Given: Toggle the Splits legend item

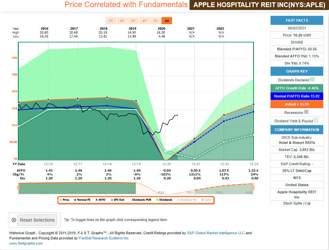Looking at the screenshot, I should tap(207, 200).
